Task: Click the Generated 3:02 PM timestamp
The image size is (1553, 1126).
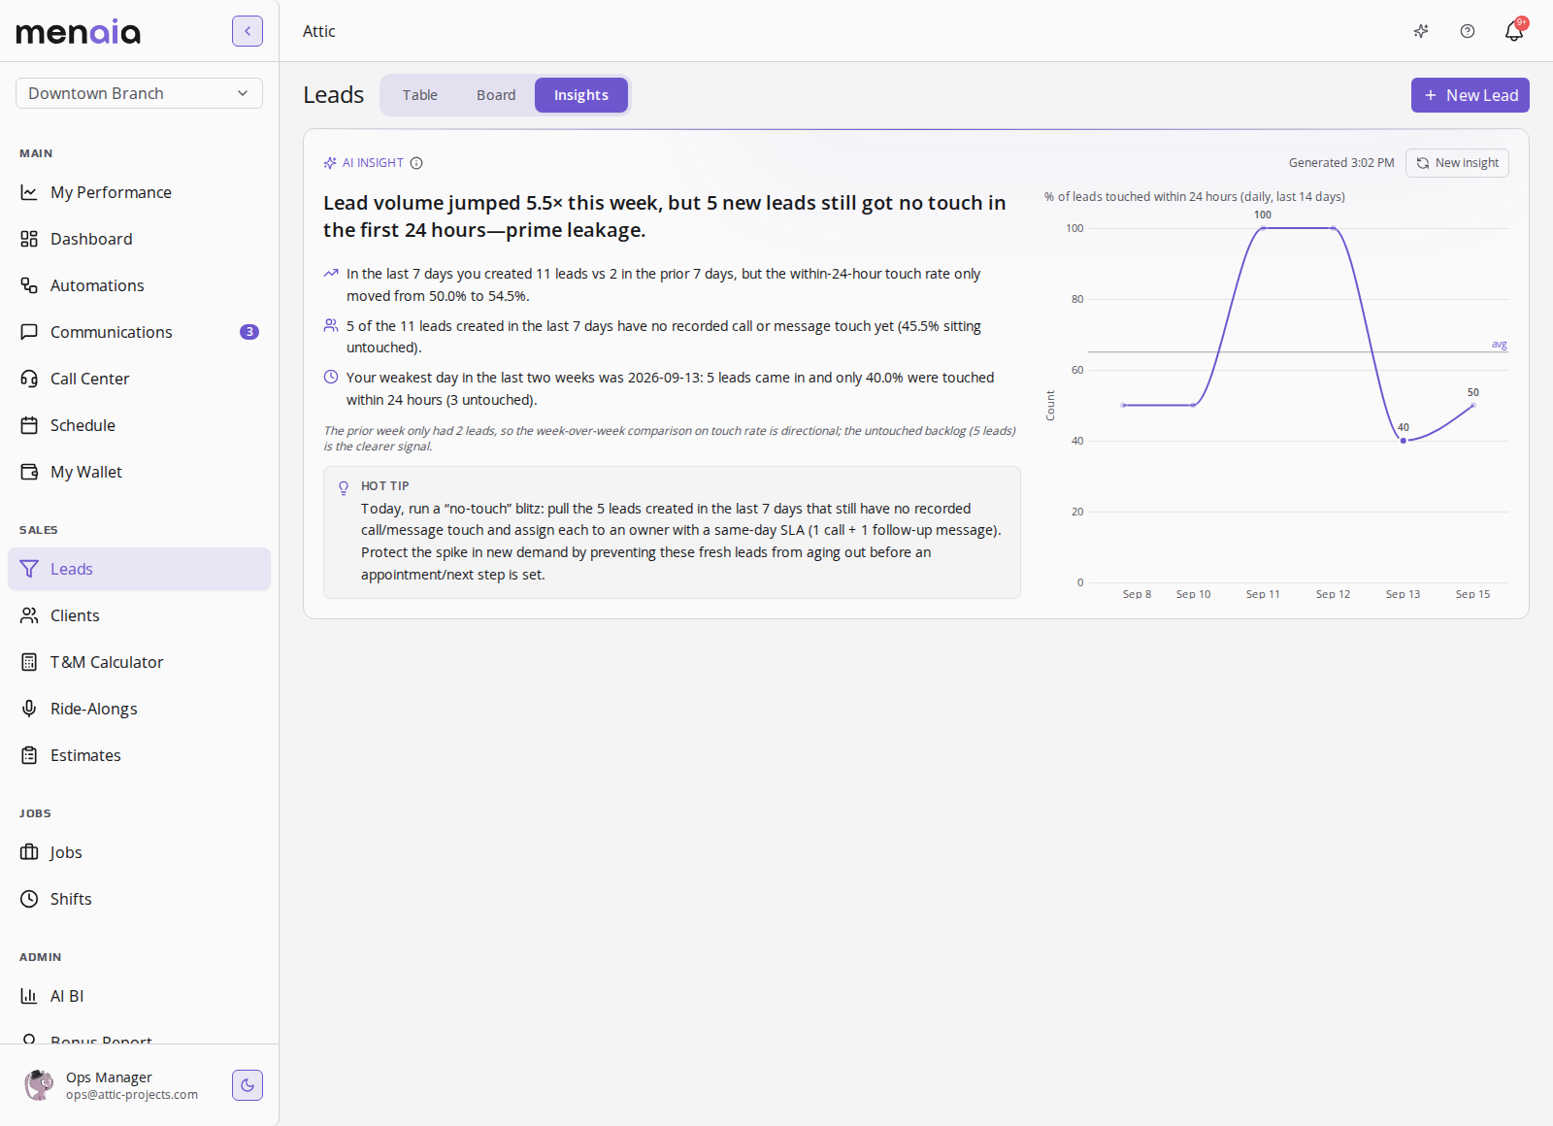Action: [1341, 163]
